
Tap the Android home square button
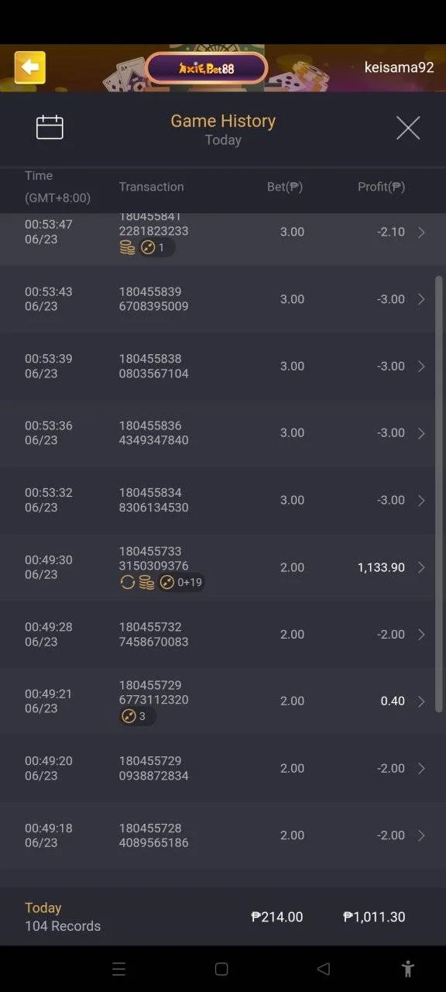pyautogui.click(x=221, y=969)
